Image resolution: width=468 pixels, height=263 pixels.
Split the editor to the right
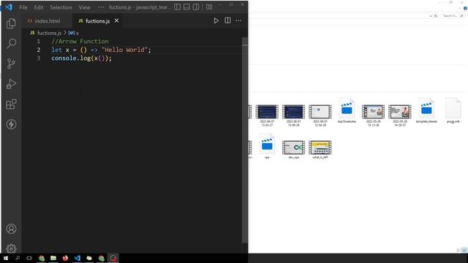(x=227, y=20)
